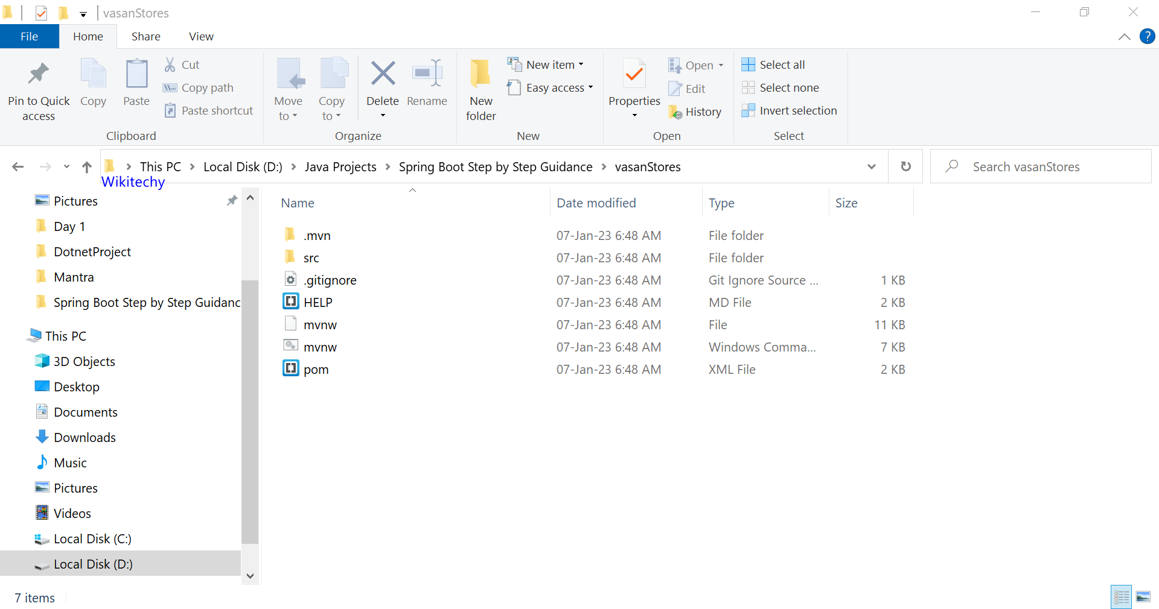Open the File menu tab
1159x609 pixels.
tap(29, 37)
